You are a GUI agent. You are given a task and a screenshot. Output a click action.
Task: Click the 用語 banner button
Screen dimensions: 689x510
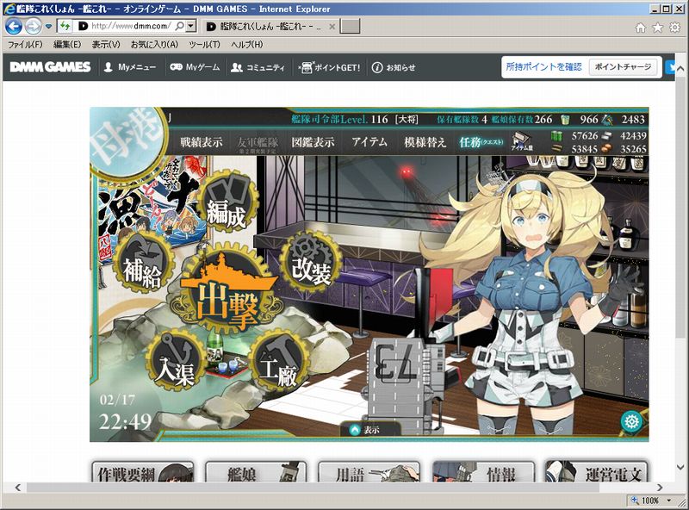(369, 472)
